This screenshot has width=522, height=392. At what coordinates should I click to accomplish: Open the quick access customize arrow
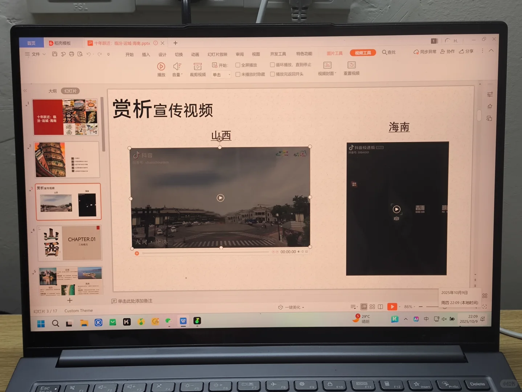[x=108, y=54]
